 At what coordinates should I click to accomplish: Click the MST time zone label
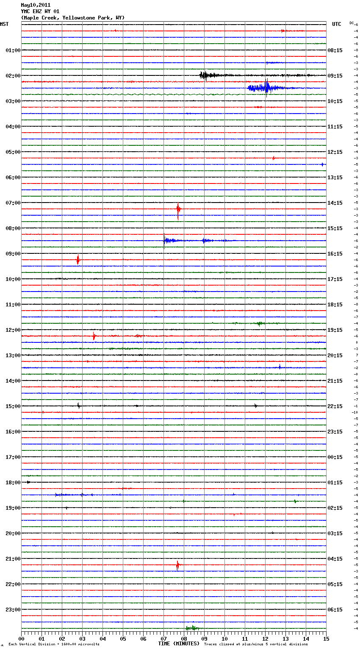coord(4,24)
